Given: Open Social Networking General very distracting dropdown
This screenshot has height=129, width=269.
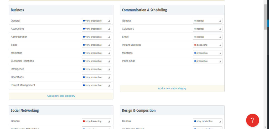Looking at the screenshot, I should pos(96,121).
